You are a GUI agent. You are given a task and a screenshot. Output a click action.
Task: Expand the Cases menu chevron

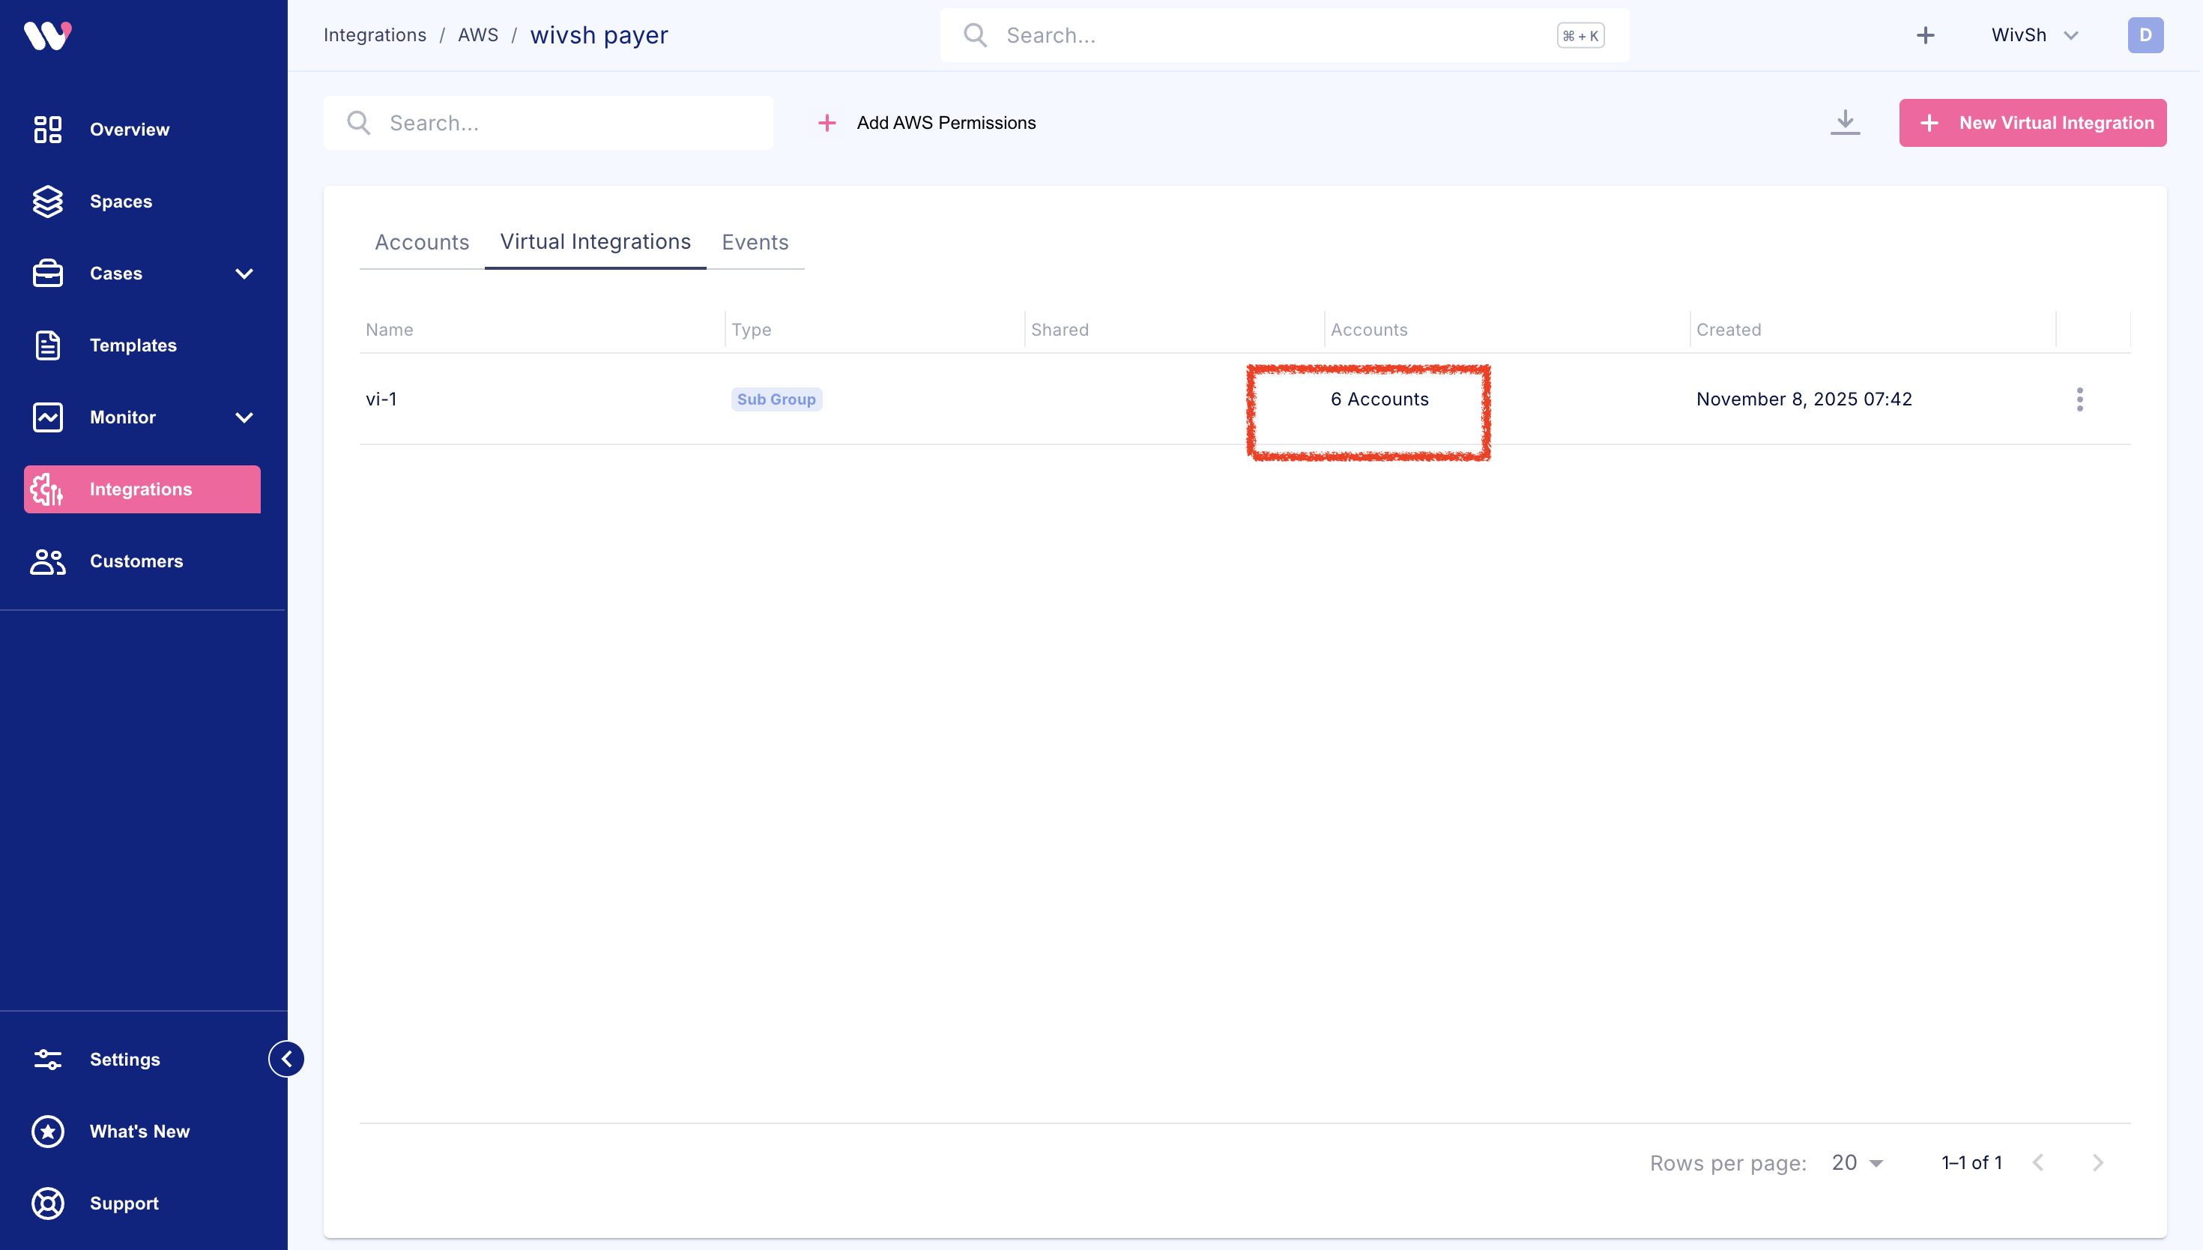pos(244,274)
